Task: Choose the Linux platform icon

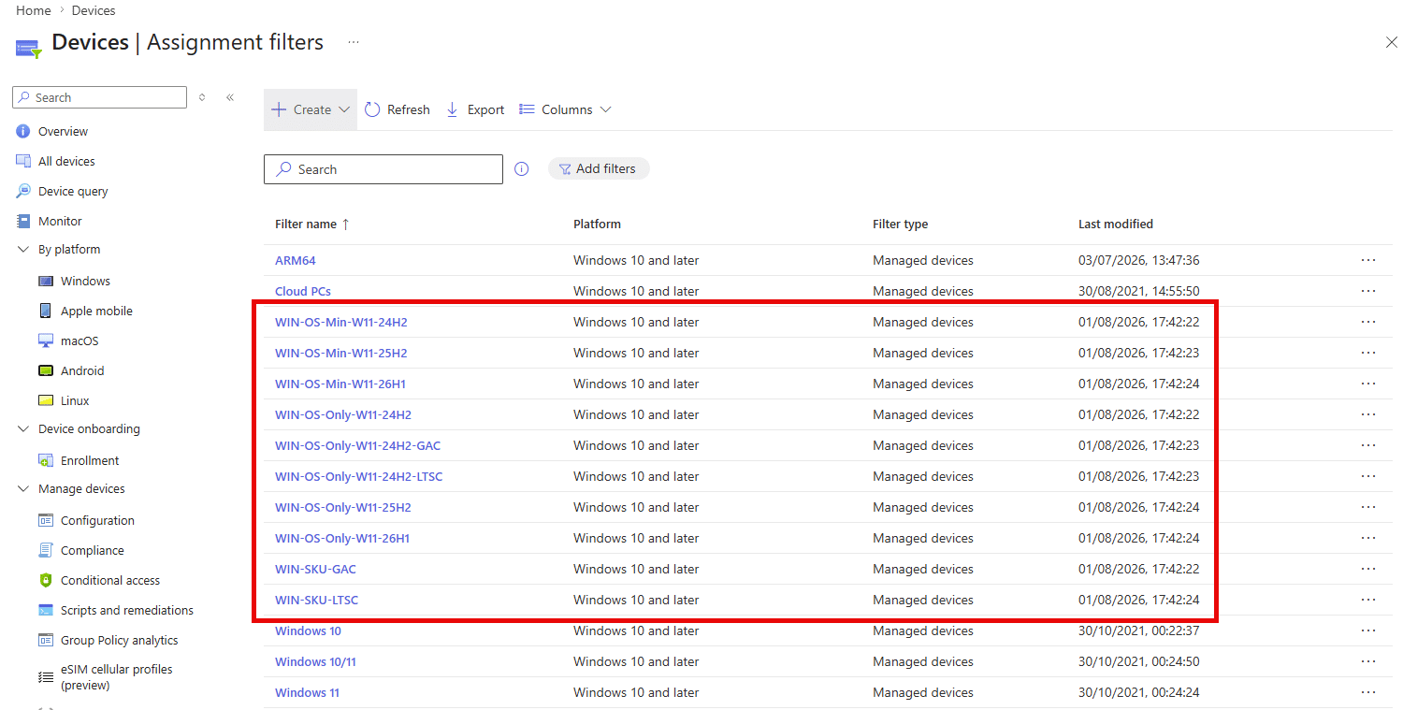Action: pos(46,400)
